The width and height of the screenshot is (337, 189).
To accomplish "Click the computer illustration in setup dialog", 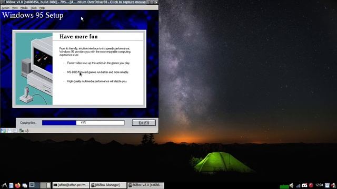I will coord(34,69).
